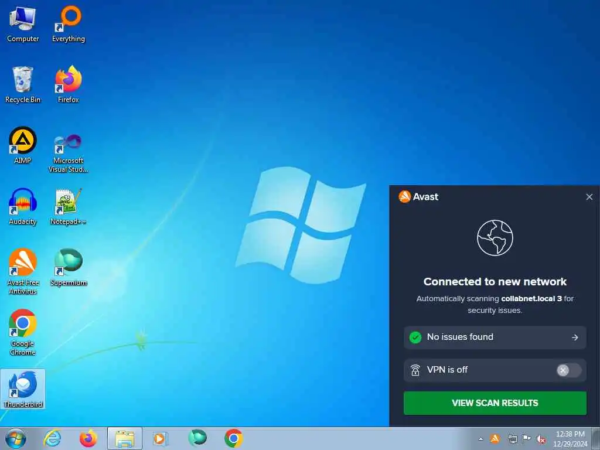Select the Avast Free Antivirus shortcut
The width and height of the screenshot is (600, 450).
pyautogui.click(x=23, y=272)
